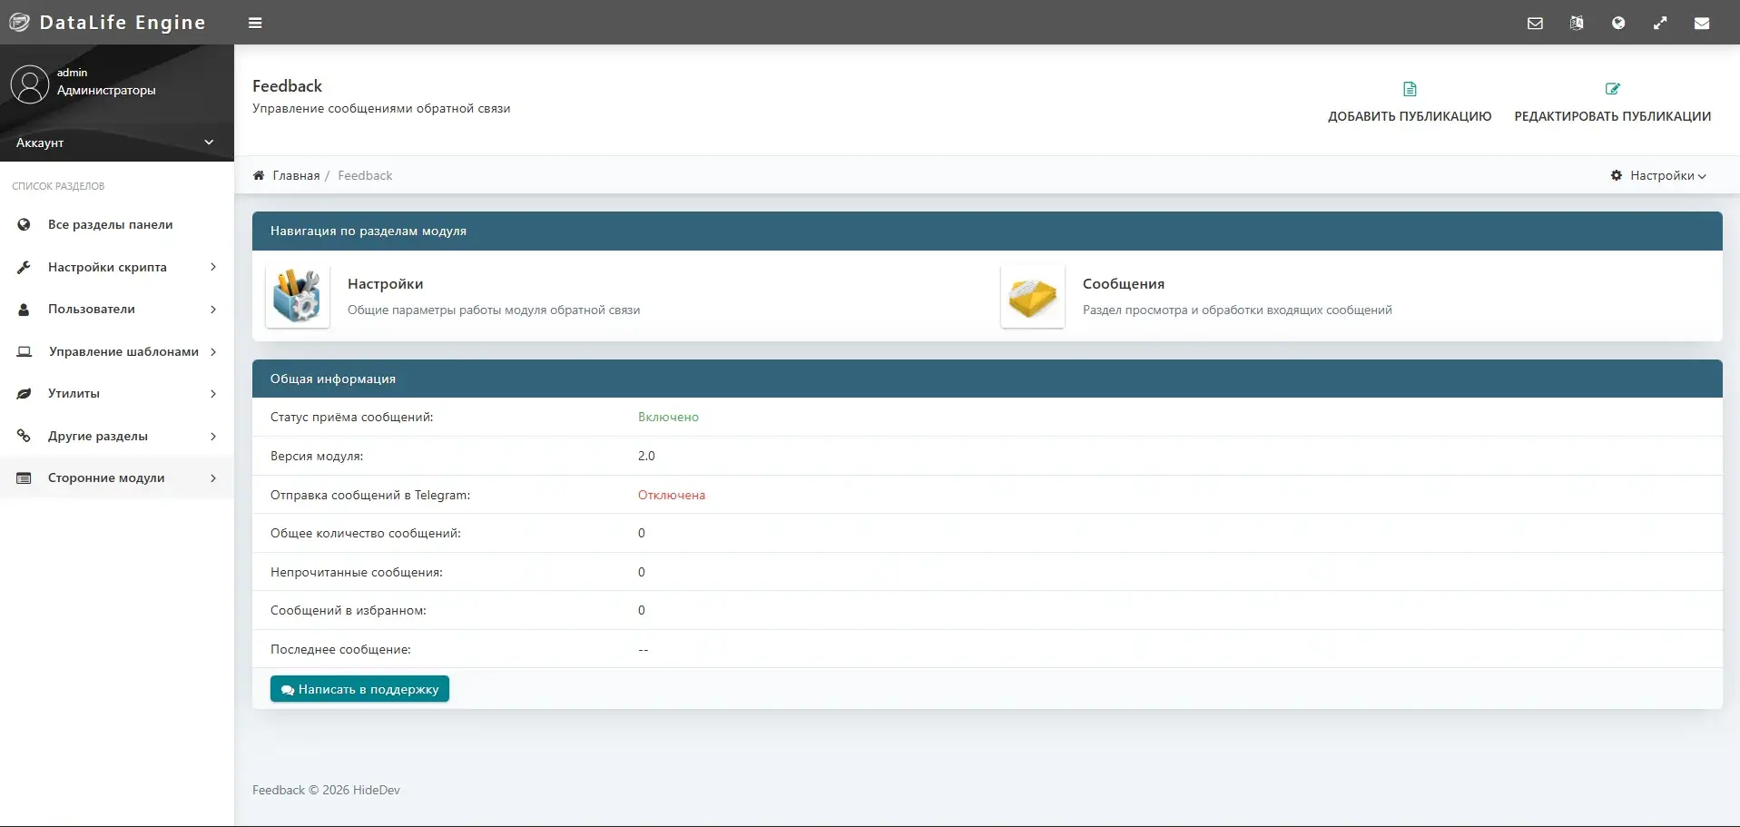Click the DataLife Engine logo icon
Image resolution: width=1740 pixels, height=827 pixels.
tap(19, 23)
